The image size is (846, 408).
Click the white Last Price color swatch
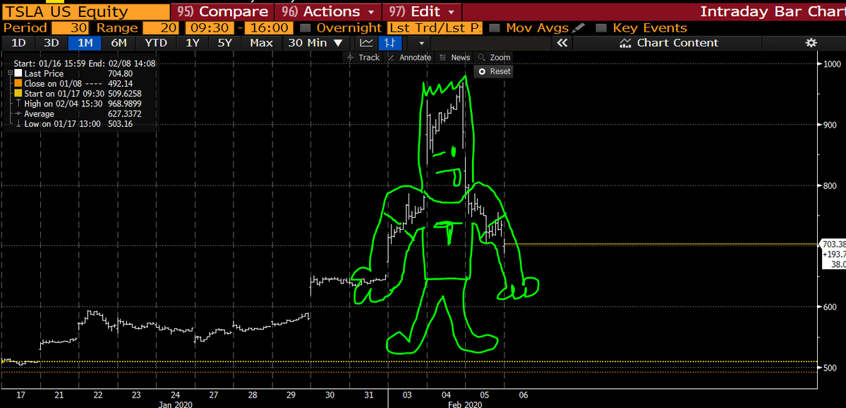(18, 74)
